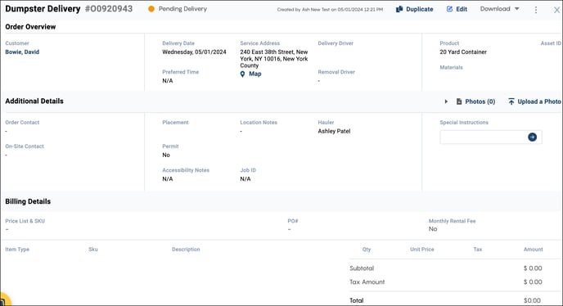Click the Upload a Photo link
The height and width of the screenshot is (306, 563).
539,101
